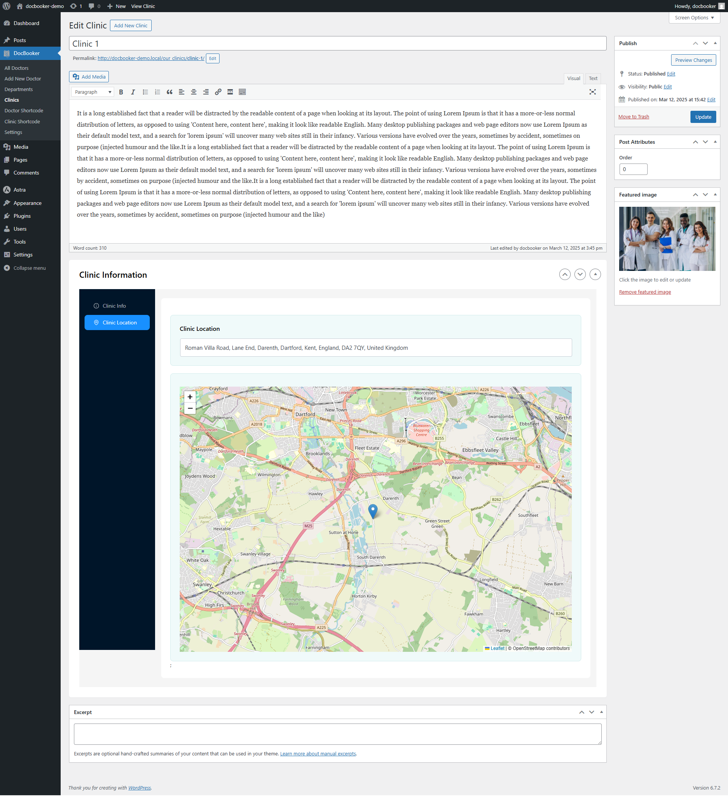
Task: Open All Doctors submenu item
Action: point(17,68)
